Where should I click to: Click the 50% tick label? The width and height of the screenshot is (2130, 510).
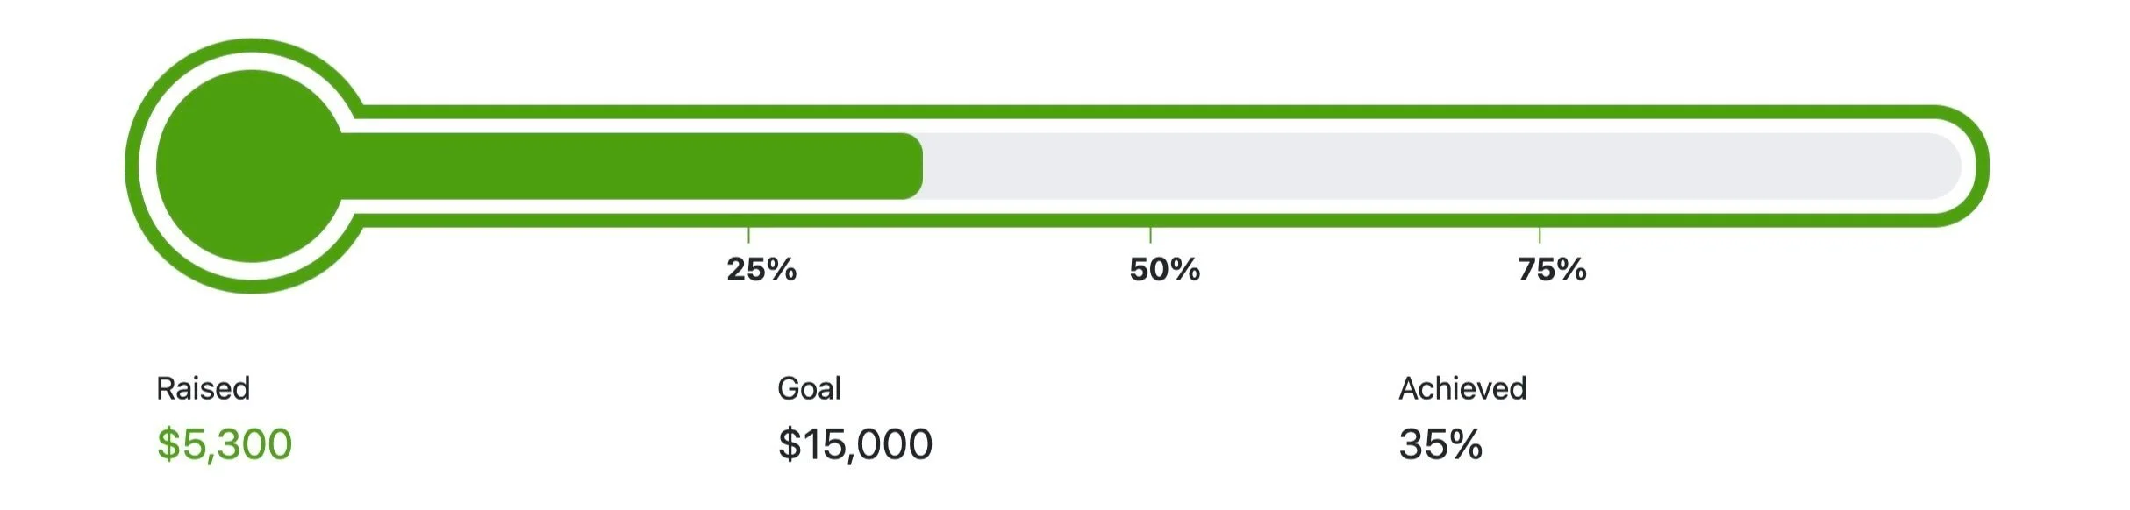pos(1164,269)
